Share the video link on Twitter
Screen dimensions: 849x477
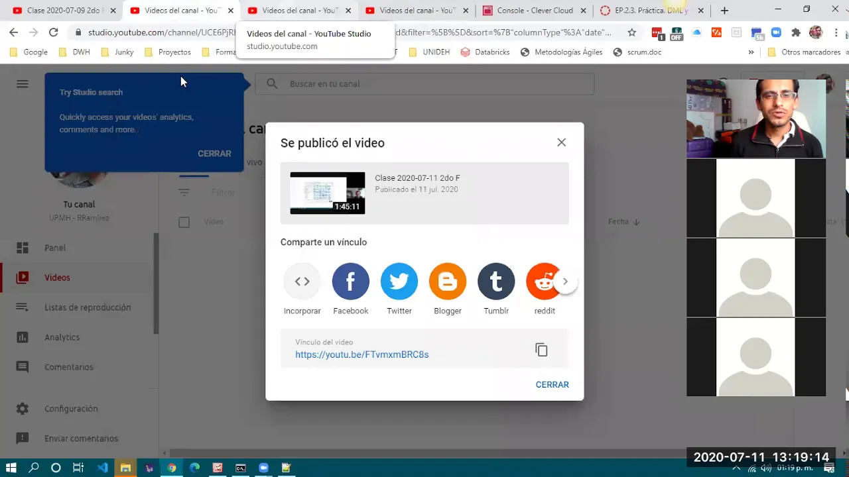(399, 282)
